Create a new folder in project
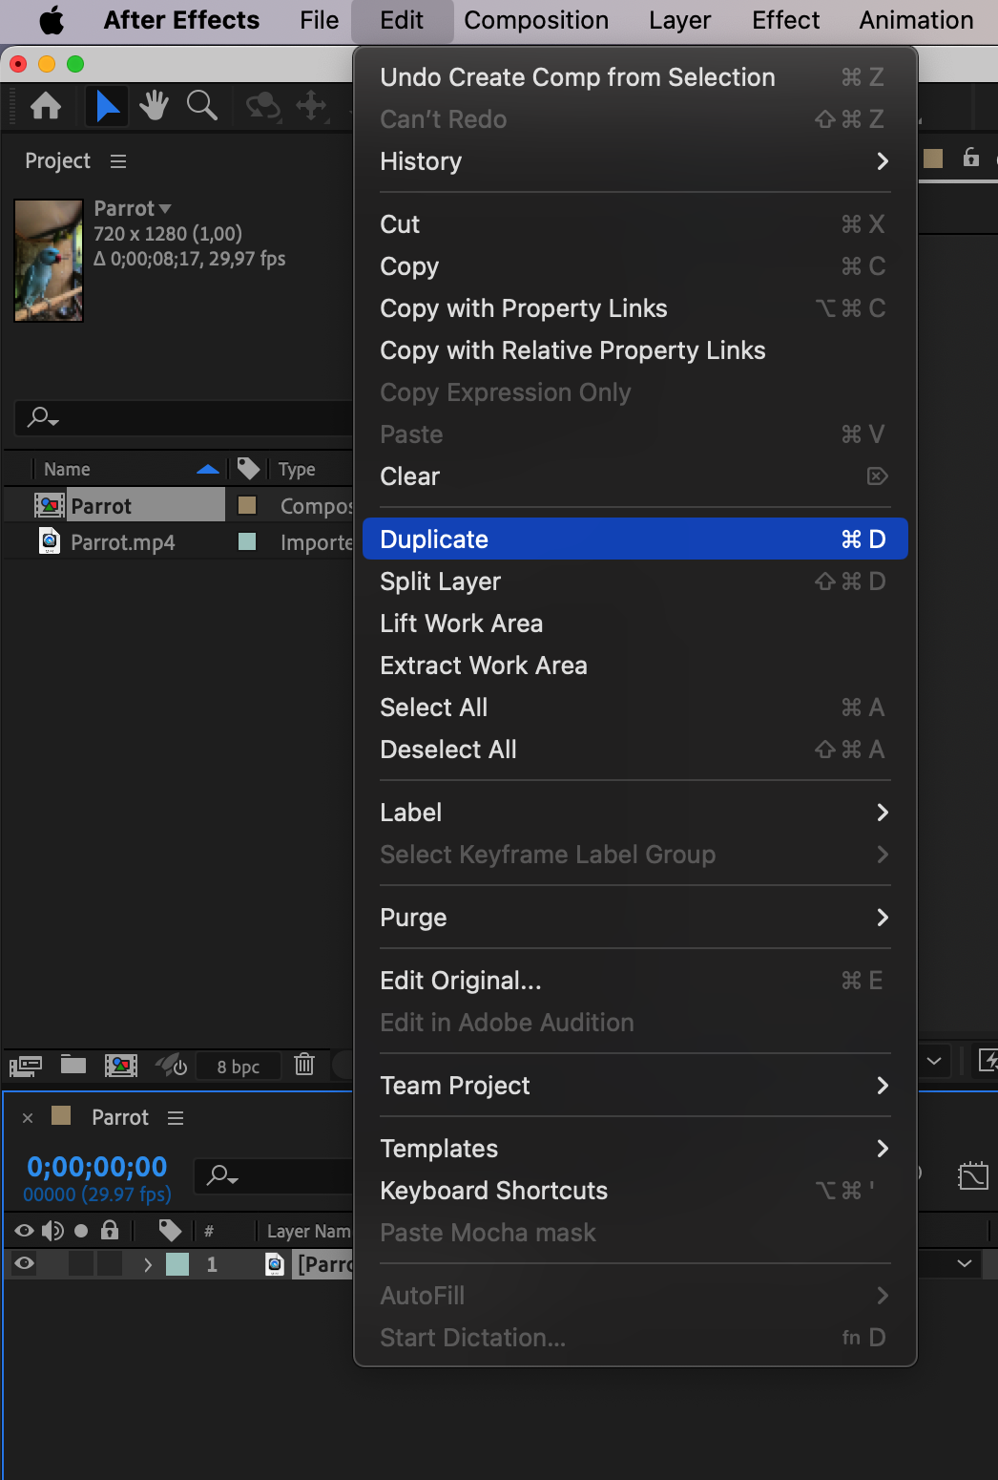This screenshot has width=998, height=1480. pos(73,1065)
